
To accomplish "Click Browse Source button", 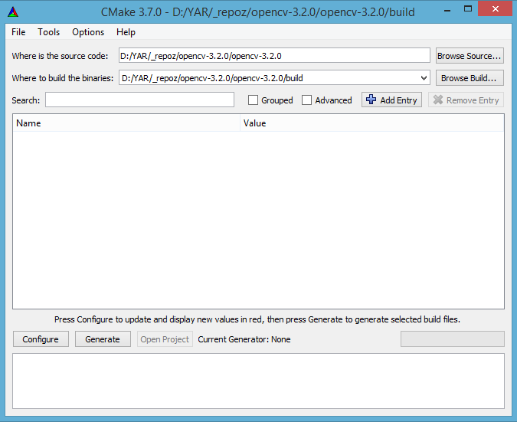I will pos(470,55).
